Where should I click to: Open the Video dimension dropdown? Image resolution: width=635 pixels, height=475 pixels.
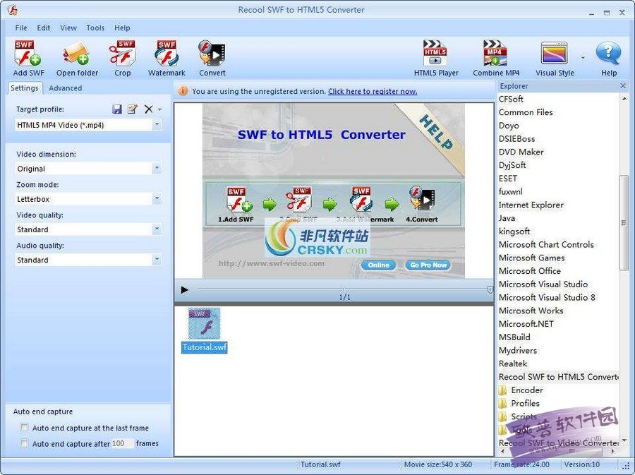pos(157,168)
